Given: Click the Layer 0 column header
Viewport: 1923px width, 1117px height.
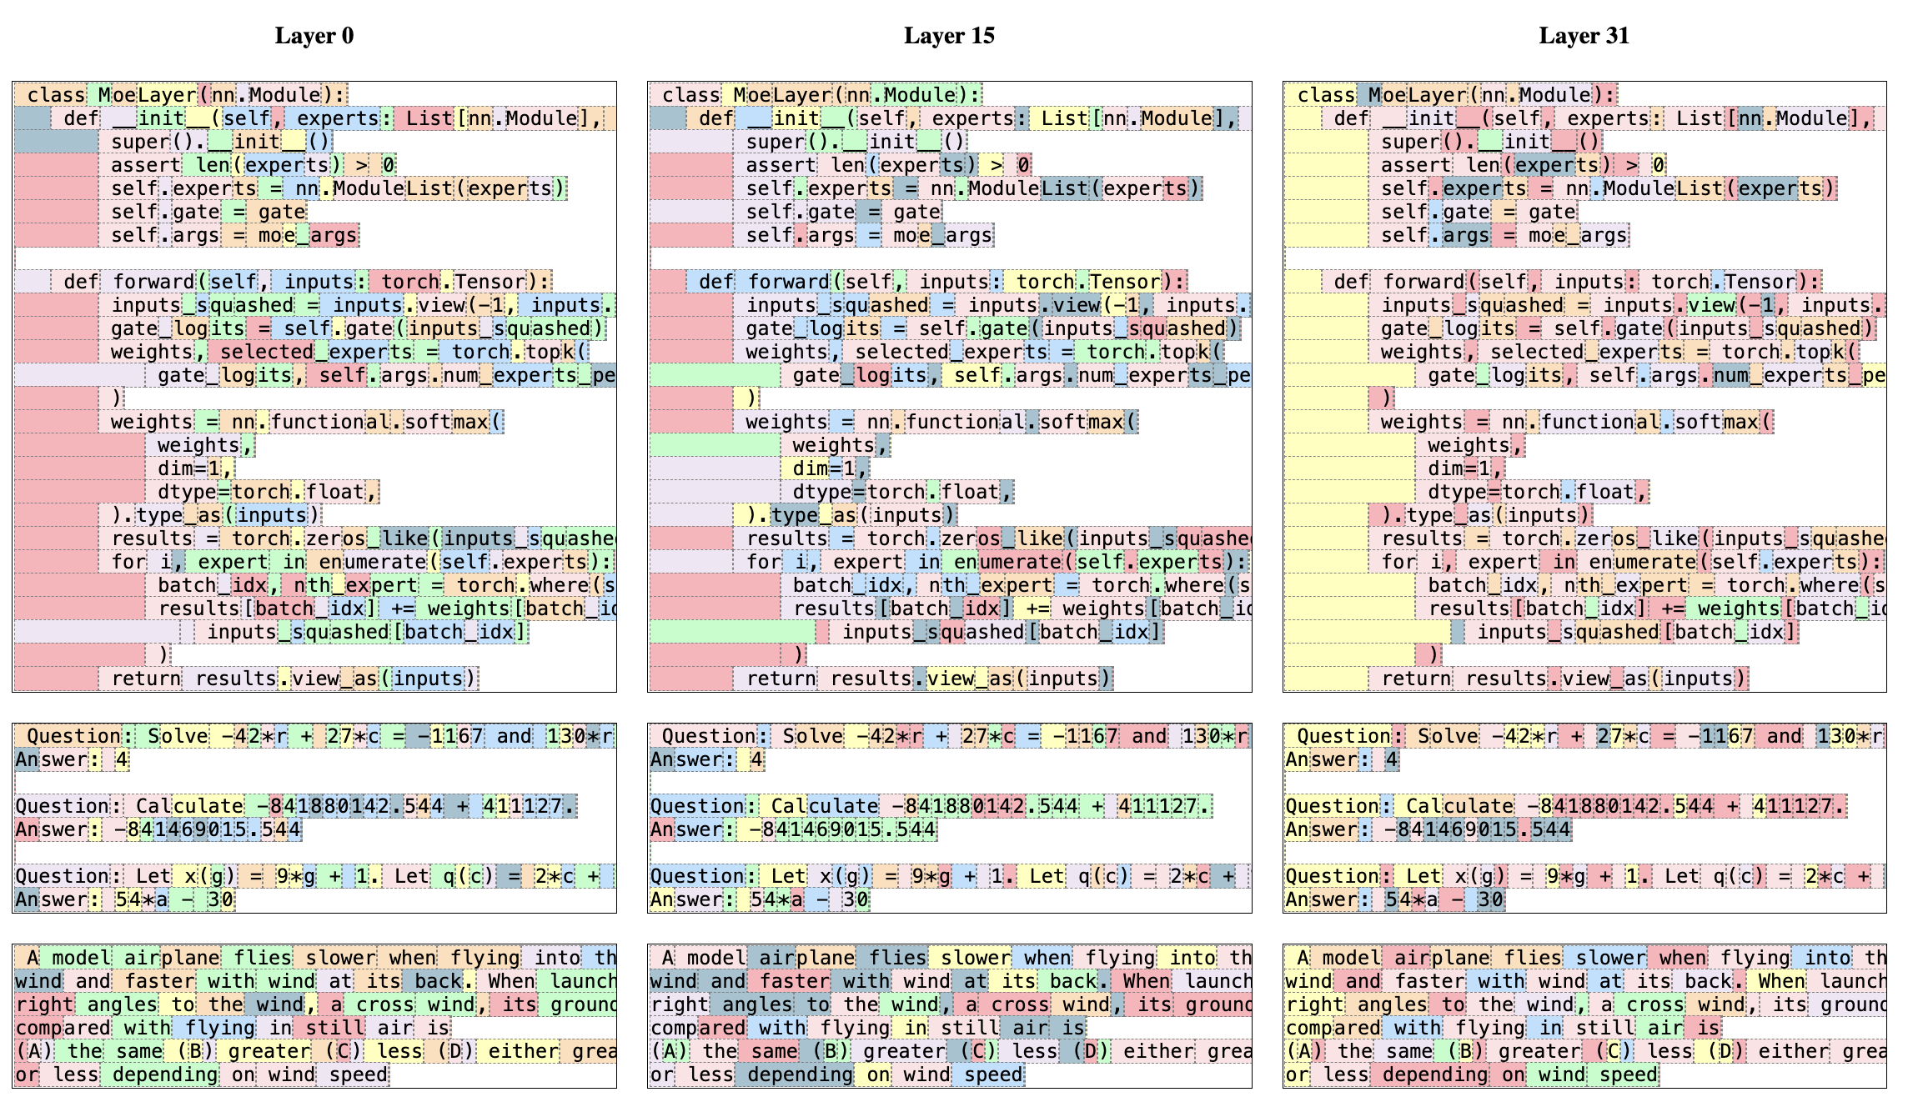Looking at the screenshot, I should click(314, 35).
